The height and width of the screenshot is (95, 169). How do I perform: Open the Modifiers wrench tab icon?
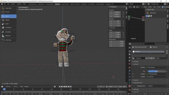pos(130,71)
